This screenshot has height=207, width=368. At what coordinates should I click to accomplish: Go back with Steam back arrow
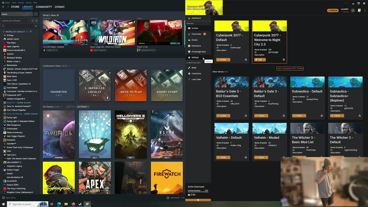[x=3, y=7]
